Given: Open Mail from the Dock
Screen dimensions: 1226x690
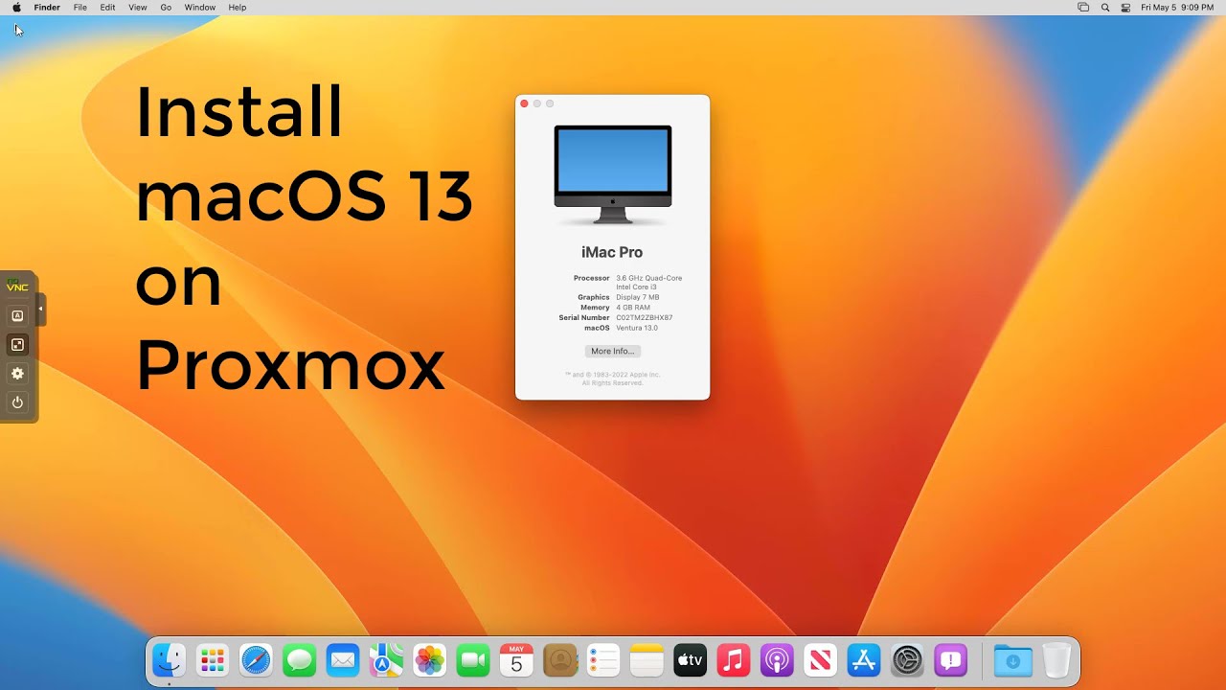Looking at the screenshot, I should coord(343,660).
